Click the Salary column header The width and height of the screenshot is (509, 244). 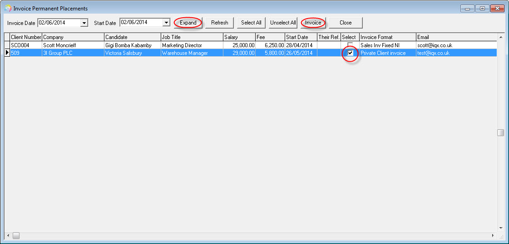(239, 37)
